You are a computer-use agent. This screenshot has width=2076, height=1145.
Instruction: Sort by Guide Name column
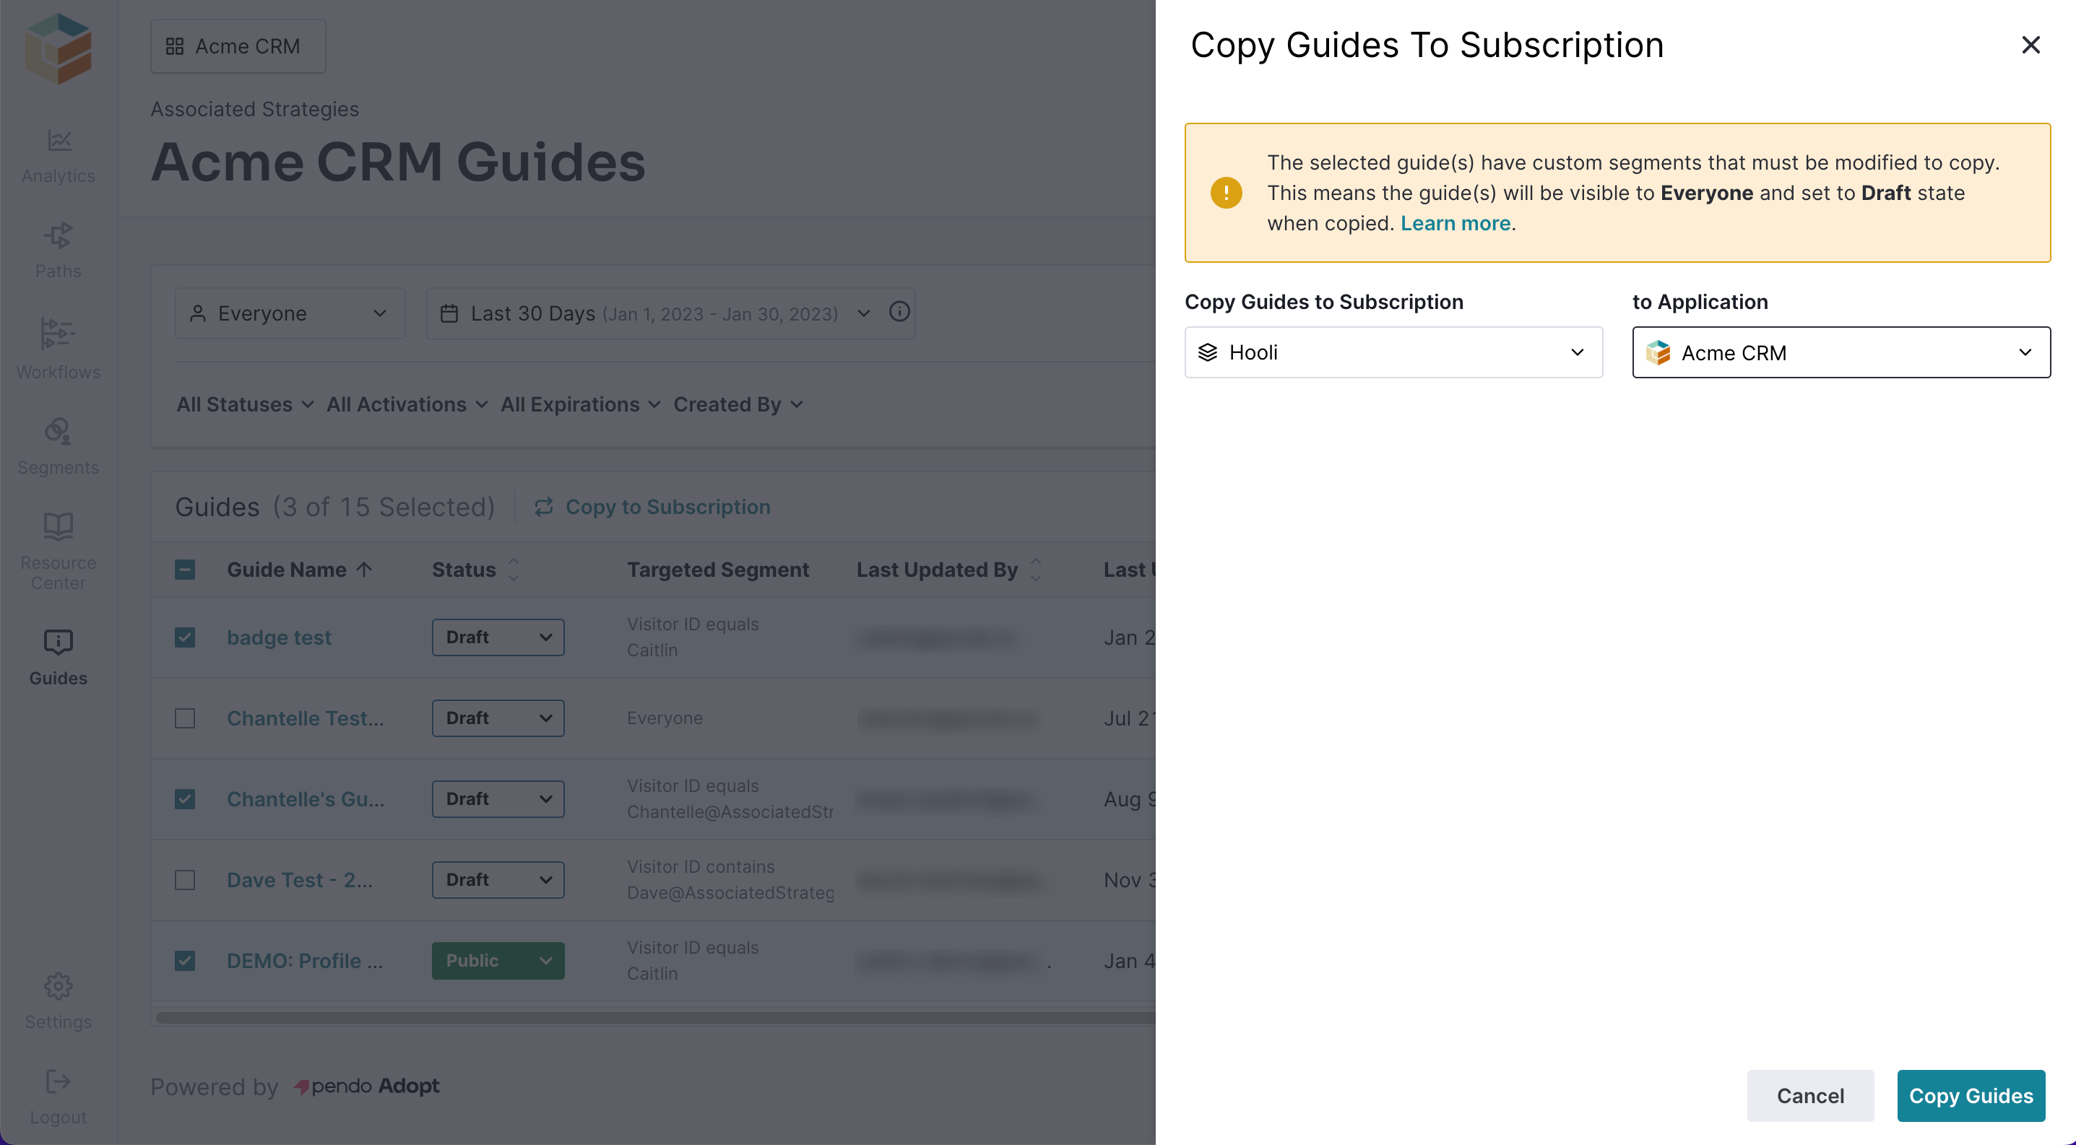click(x=299, y=570)
